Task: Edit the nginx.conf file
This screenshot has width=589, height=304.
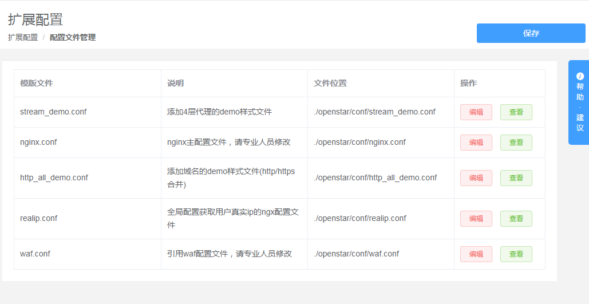Action: [476, 143]
